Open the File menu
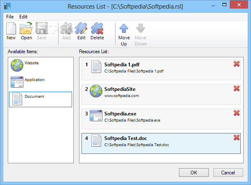This screenshot has width=251, height=185. (10, 17)
